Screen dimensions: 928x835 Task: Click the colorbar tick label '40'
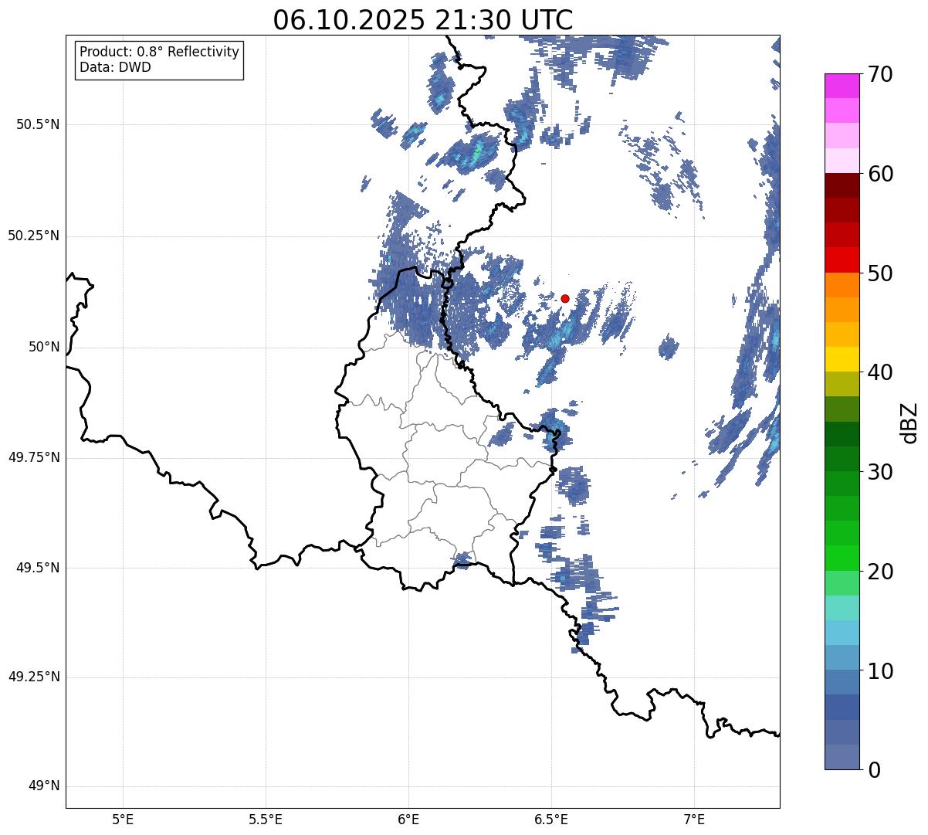click(x=880, y=372)
